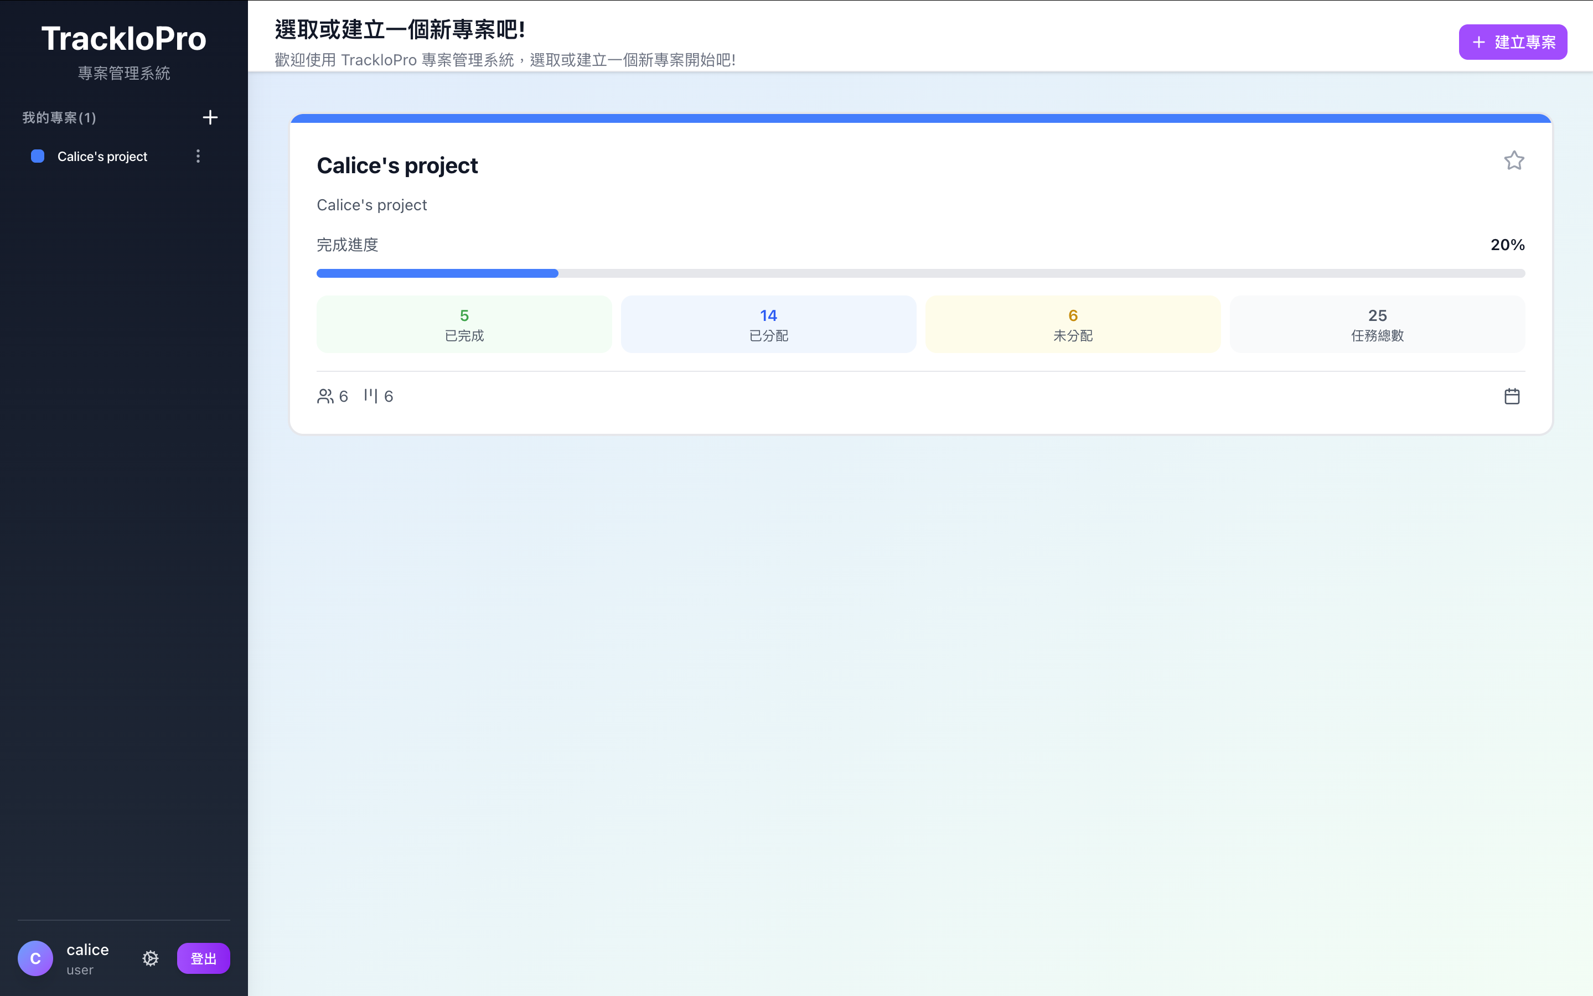Click the blue color dot next to Calice's project
This screenshot has width=1593, height=996.
point(38,155)
